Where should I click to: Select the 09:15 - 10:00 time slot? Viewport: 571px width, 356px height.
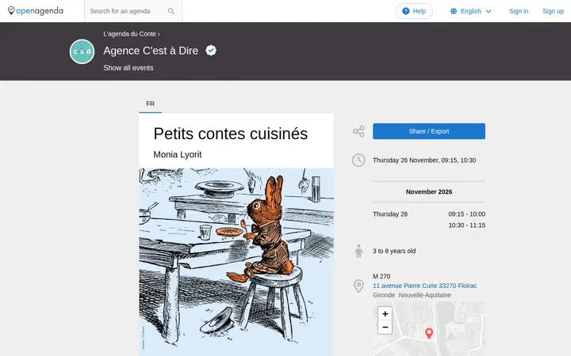pos(466,214)
